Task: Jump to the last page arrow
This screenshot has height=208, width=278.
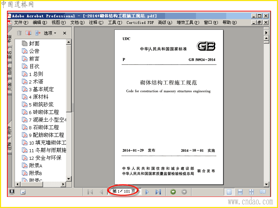Action: pyautogui.click(x=158, y=192)
